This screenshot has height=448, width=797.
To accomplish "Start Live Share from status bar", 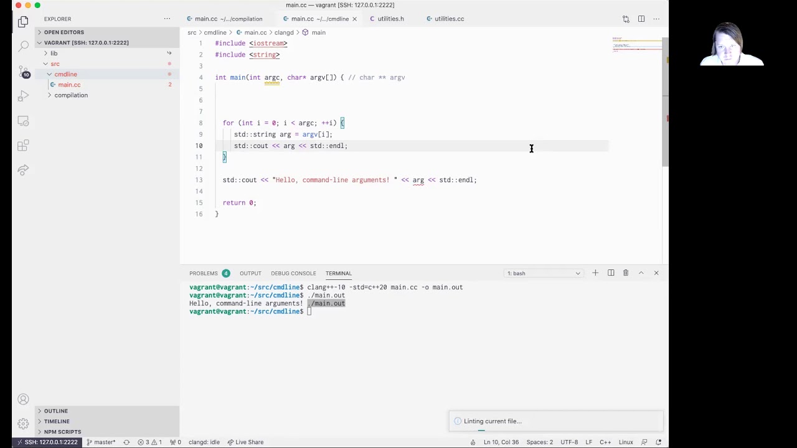I will pyautogui.click(x=245, y=442).
